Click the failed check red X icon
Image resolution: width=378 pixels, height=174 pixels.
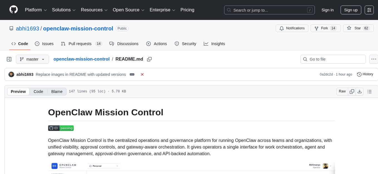pos(142,74)
